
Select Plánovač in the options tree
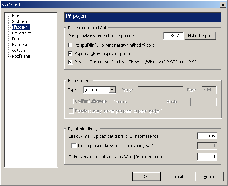(x=20, y=45)
